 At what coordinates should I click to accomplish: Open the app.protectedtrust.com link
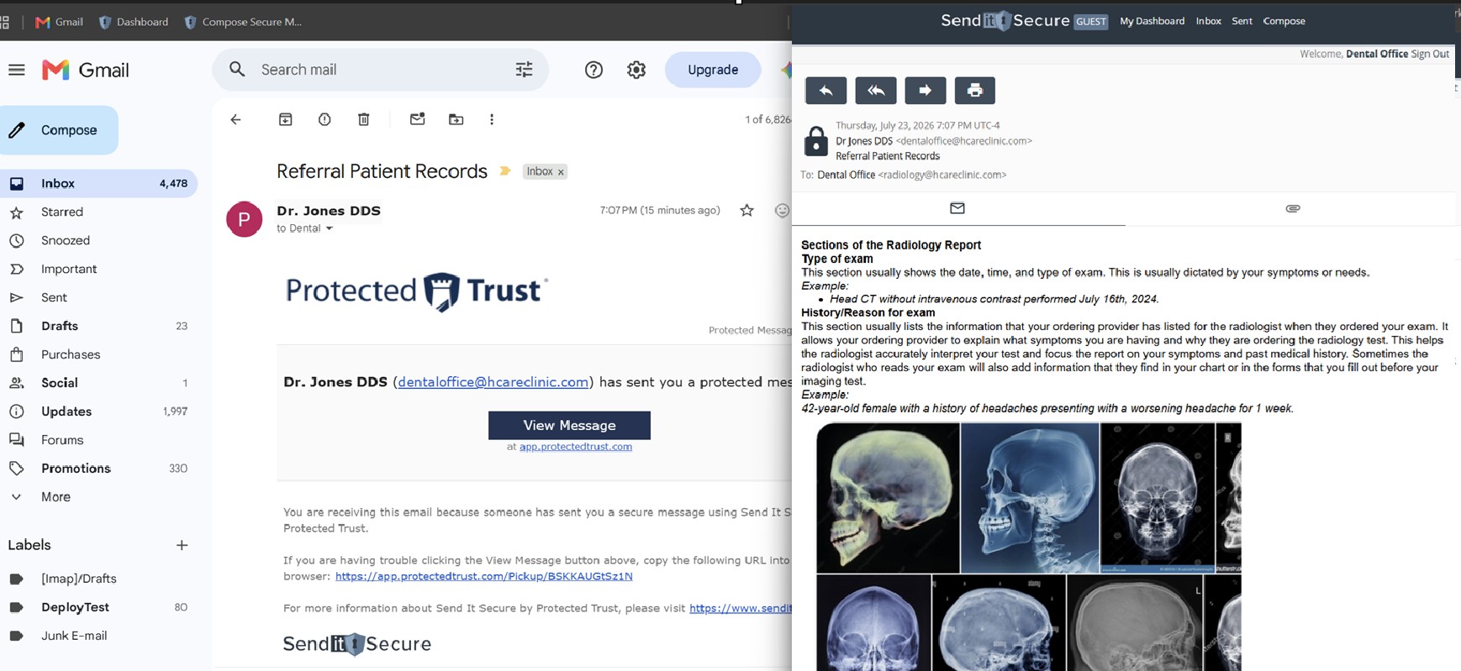[x=576, y=447]
